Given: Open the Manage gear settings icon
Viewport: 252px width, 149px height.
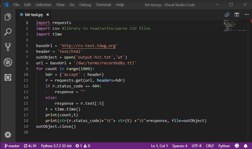Looking at the screenshot, I should (8, 135).
